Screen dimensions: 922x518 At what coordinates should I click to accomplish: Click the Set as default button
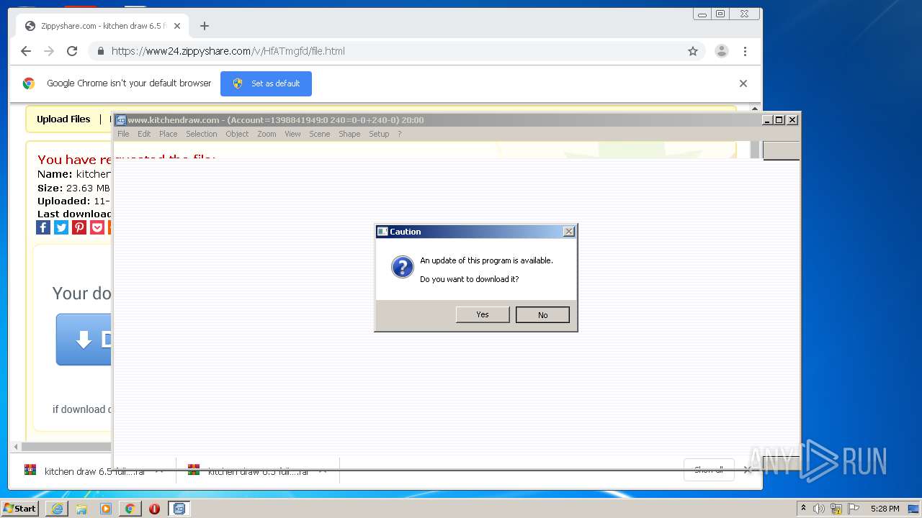[x=266, y=83]
